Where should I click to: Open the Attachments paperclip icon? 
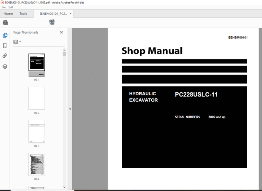5,56
